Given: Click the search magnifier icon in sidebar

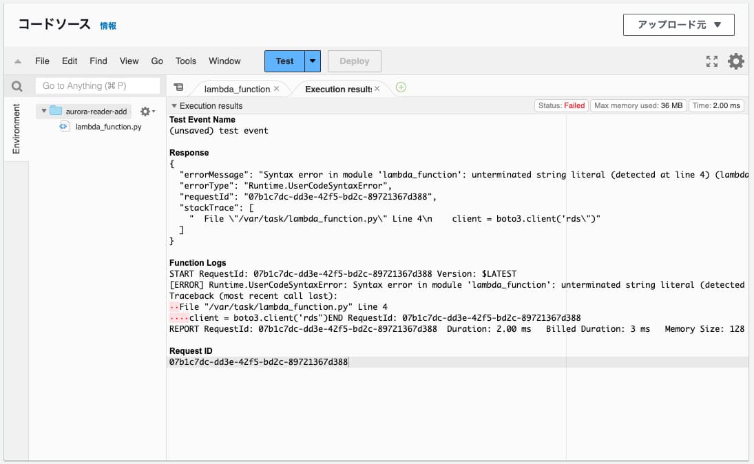Looking at the screenshot, I should (x=17, y=86).
